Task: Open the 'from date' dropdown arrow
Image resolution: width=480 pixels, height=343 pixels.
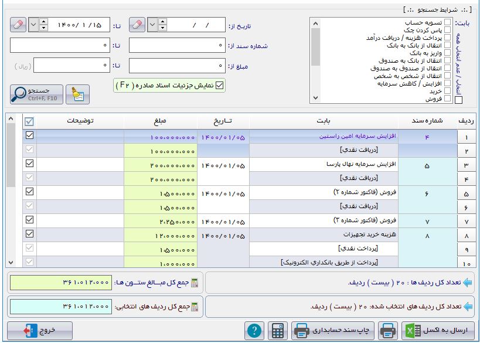Action: [x=152, y=25]
